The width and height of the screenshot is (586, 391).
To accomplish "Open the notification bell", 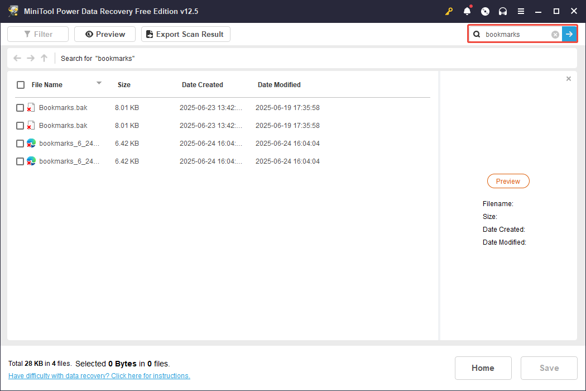I will (467, 11).
